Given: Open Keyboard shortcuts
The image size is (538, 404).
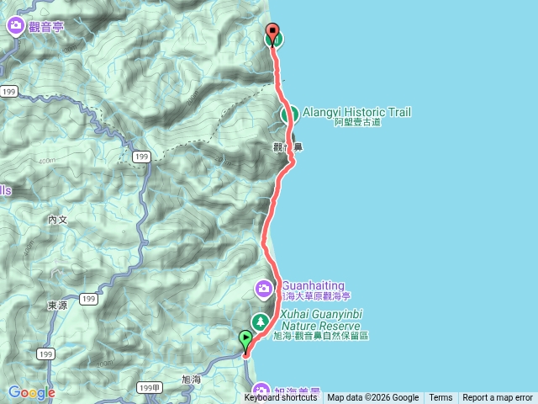Looking at the screenshot, I should [281, 397].
